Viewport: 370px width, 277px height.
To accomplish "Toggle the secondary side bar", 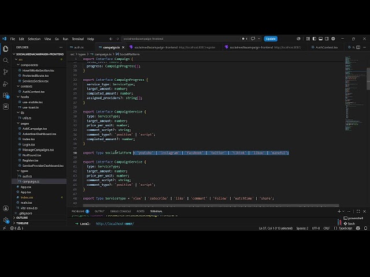I will click(x=327, y=39).
